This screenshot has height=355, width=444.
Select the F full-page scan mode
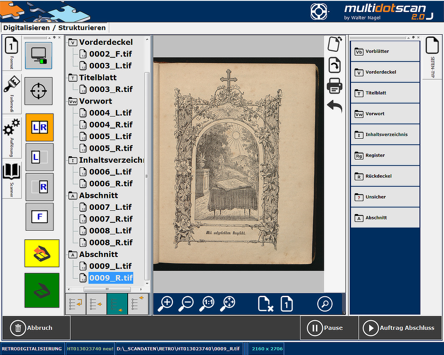(40, 217)
